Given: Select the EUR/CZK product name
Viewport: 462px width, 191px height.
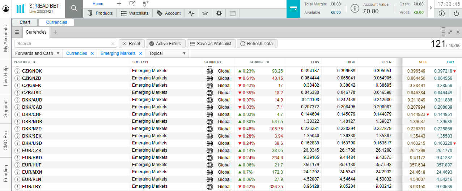Looking at the screenshot, I should click(x=32, y=151).
